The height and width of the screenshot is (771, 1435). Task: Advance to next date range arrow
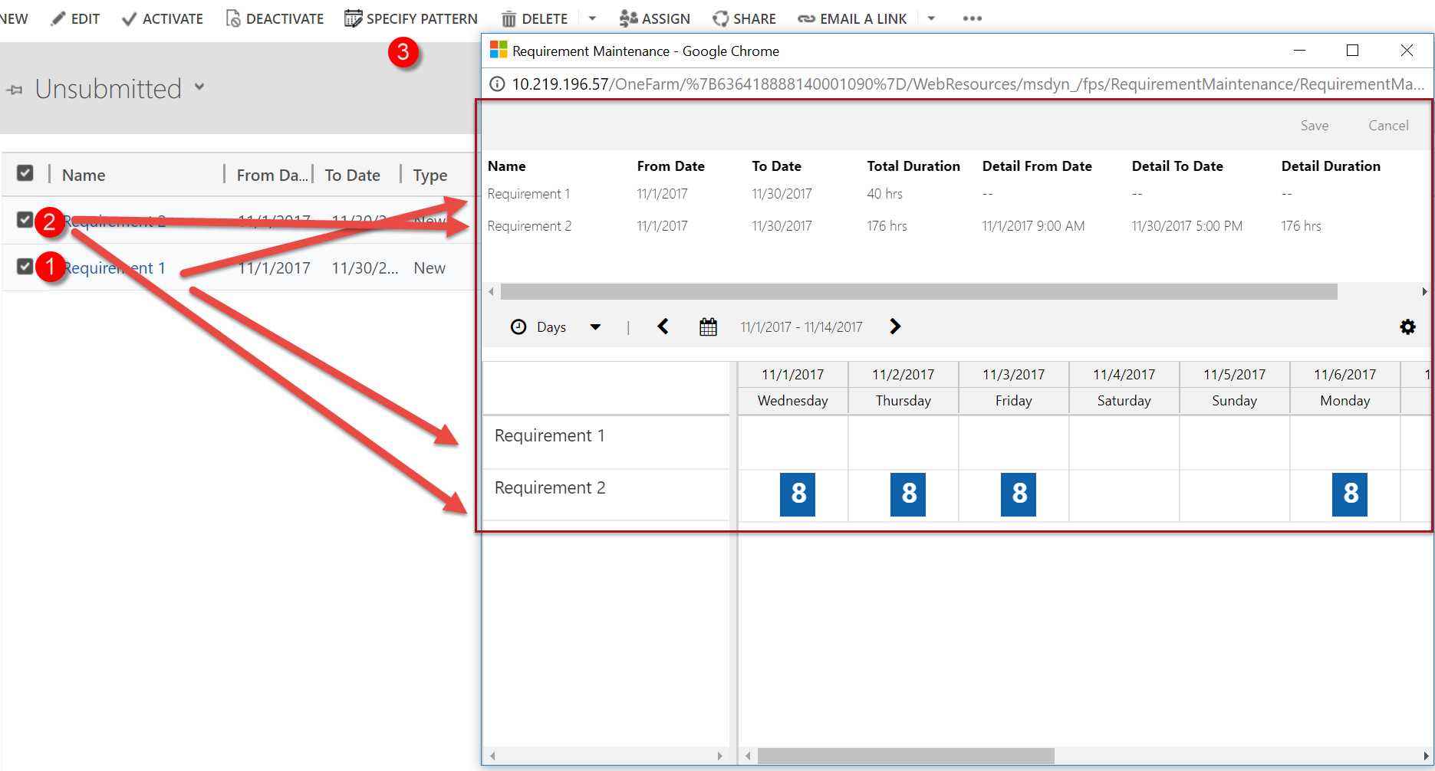(x=894, y=327)
